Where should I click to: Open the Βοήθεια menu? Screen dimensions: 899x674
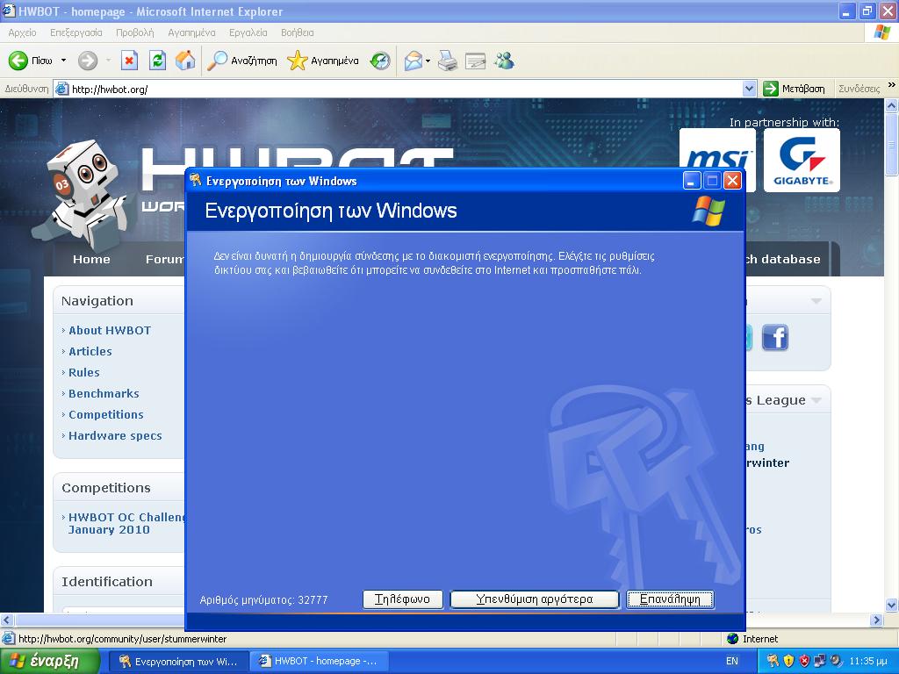tap(297, 32)
